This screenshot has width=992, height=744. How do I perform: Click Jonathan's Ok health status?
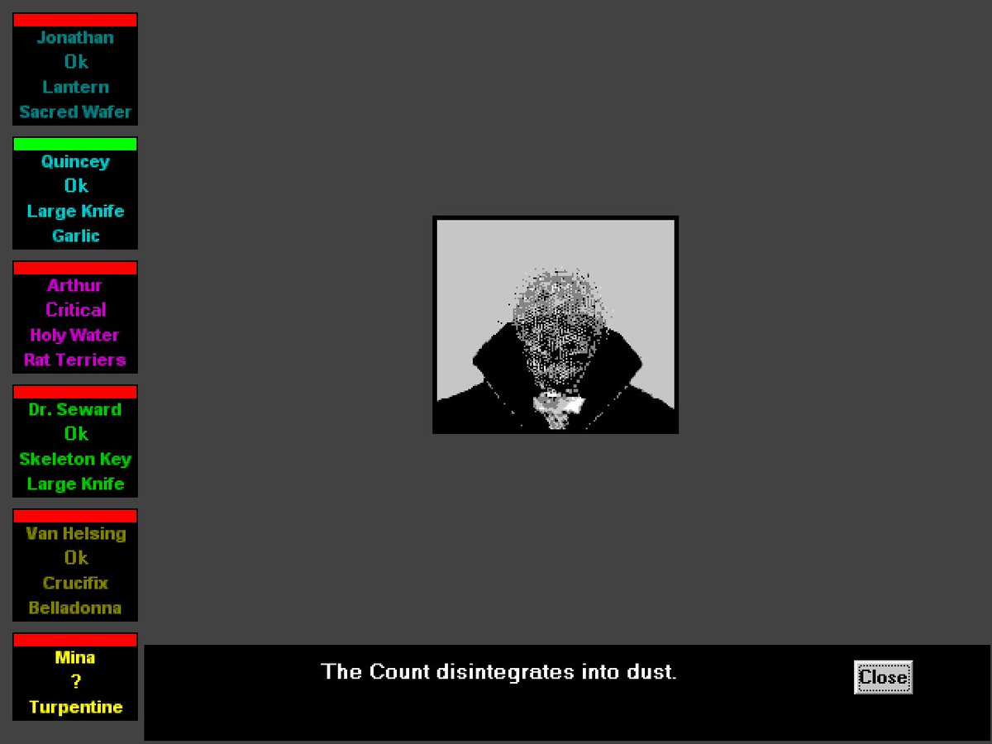75,62
